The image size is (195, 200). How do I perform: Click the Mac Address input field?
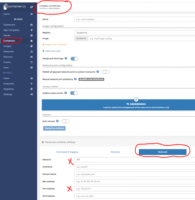[135, 182]
